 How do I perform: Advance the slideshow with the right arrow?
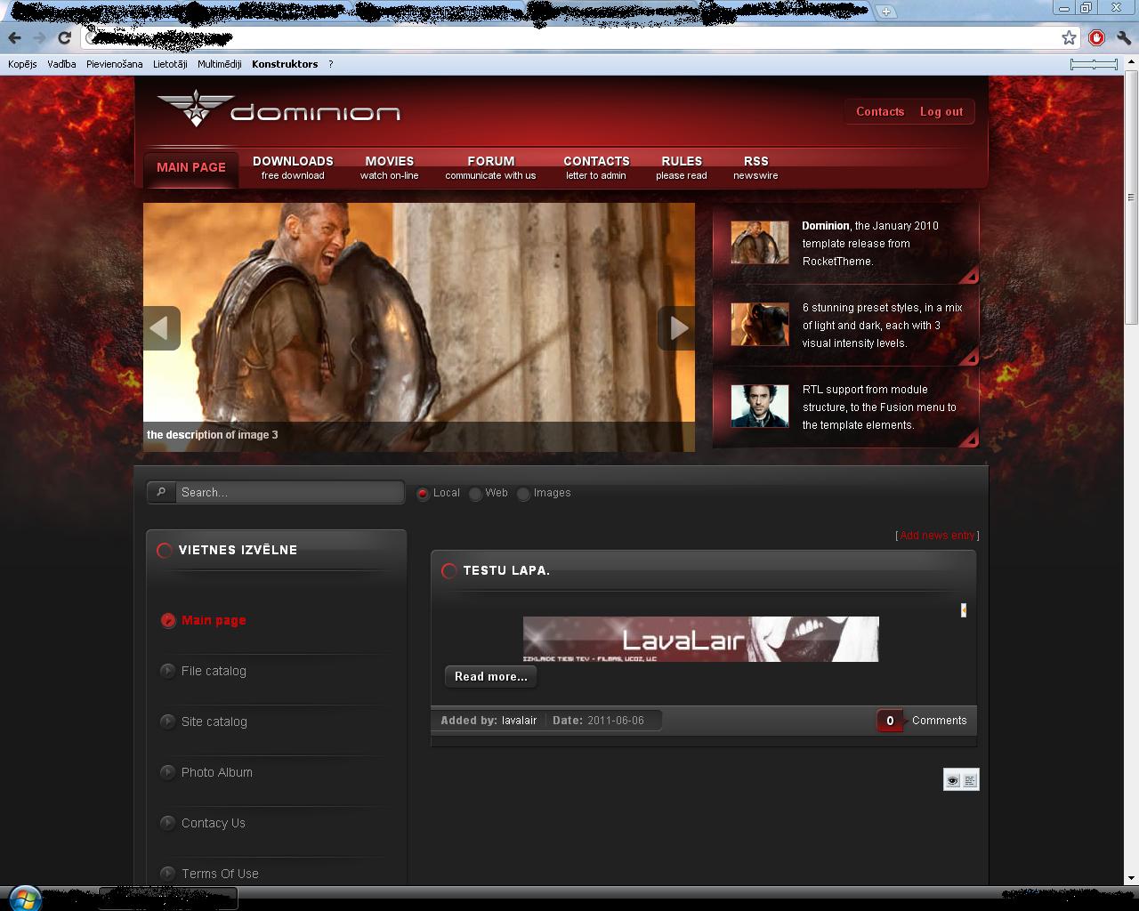(x=676, y=328)
